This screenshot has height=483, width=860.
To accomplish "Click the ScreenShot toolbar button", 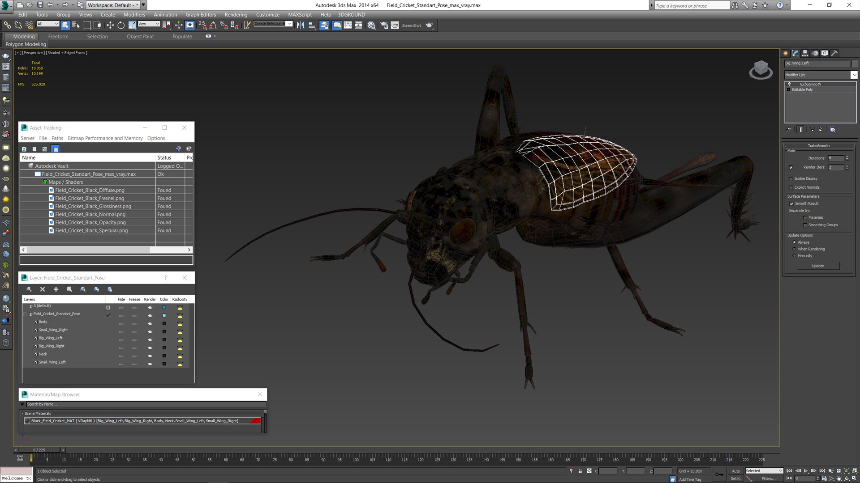I will pyautogui.click(x=411, y=25).
